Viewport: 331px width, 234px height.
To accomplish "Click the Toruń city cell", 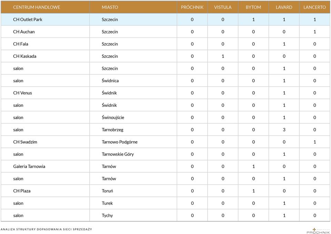I will pos(107,191).
